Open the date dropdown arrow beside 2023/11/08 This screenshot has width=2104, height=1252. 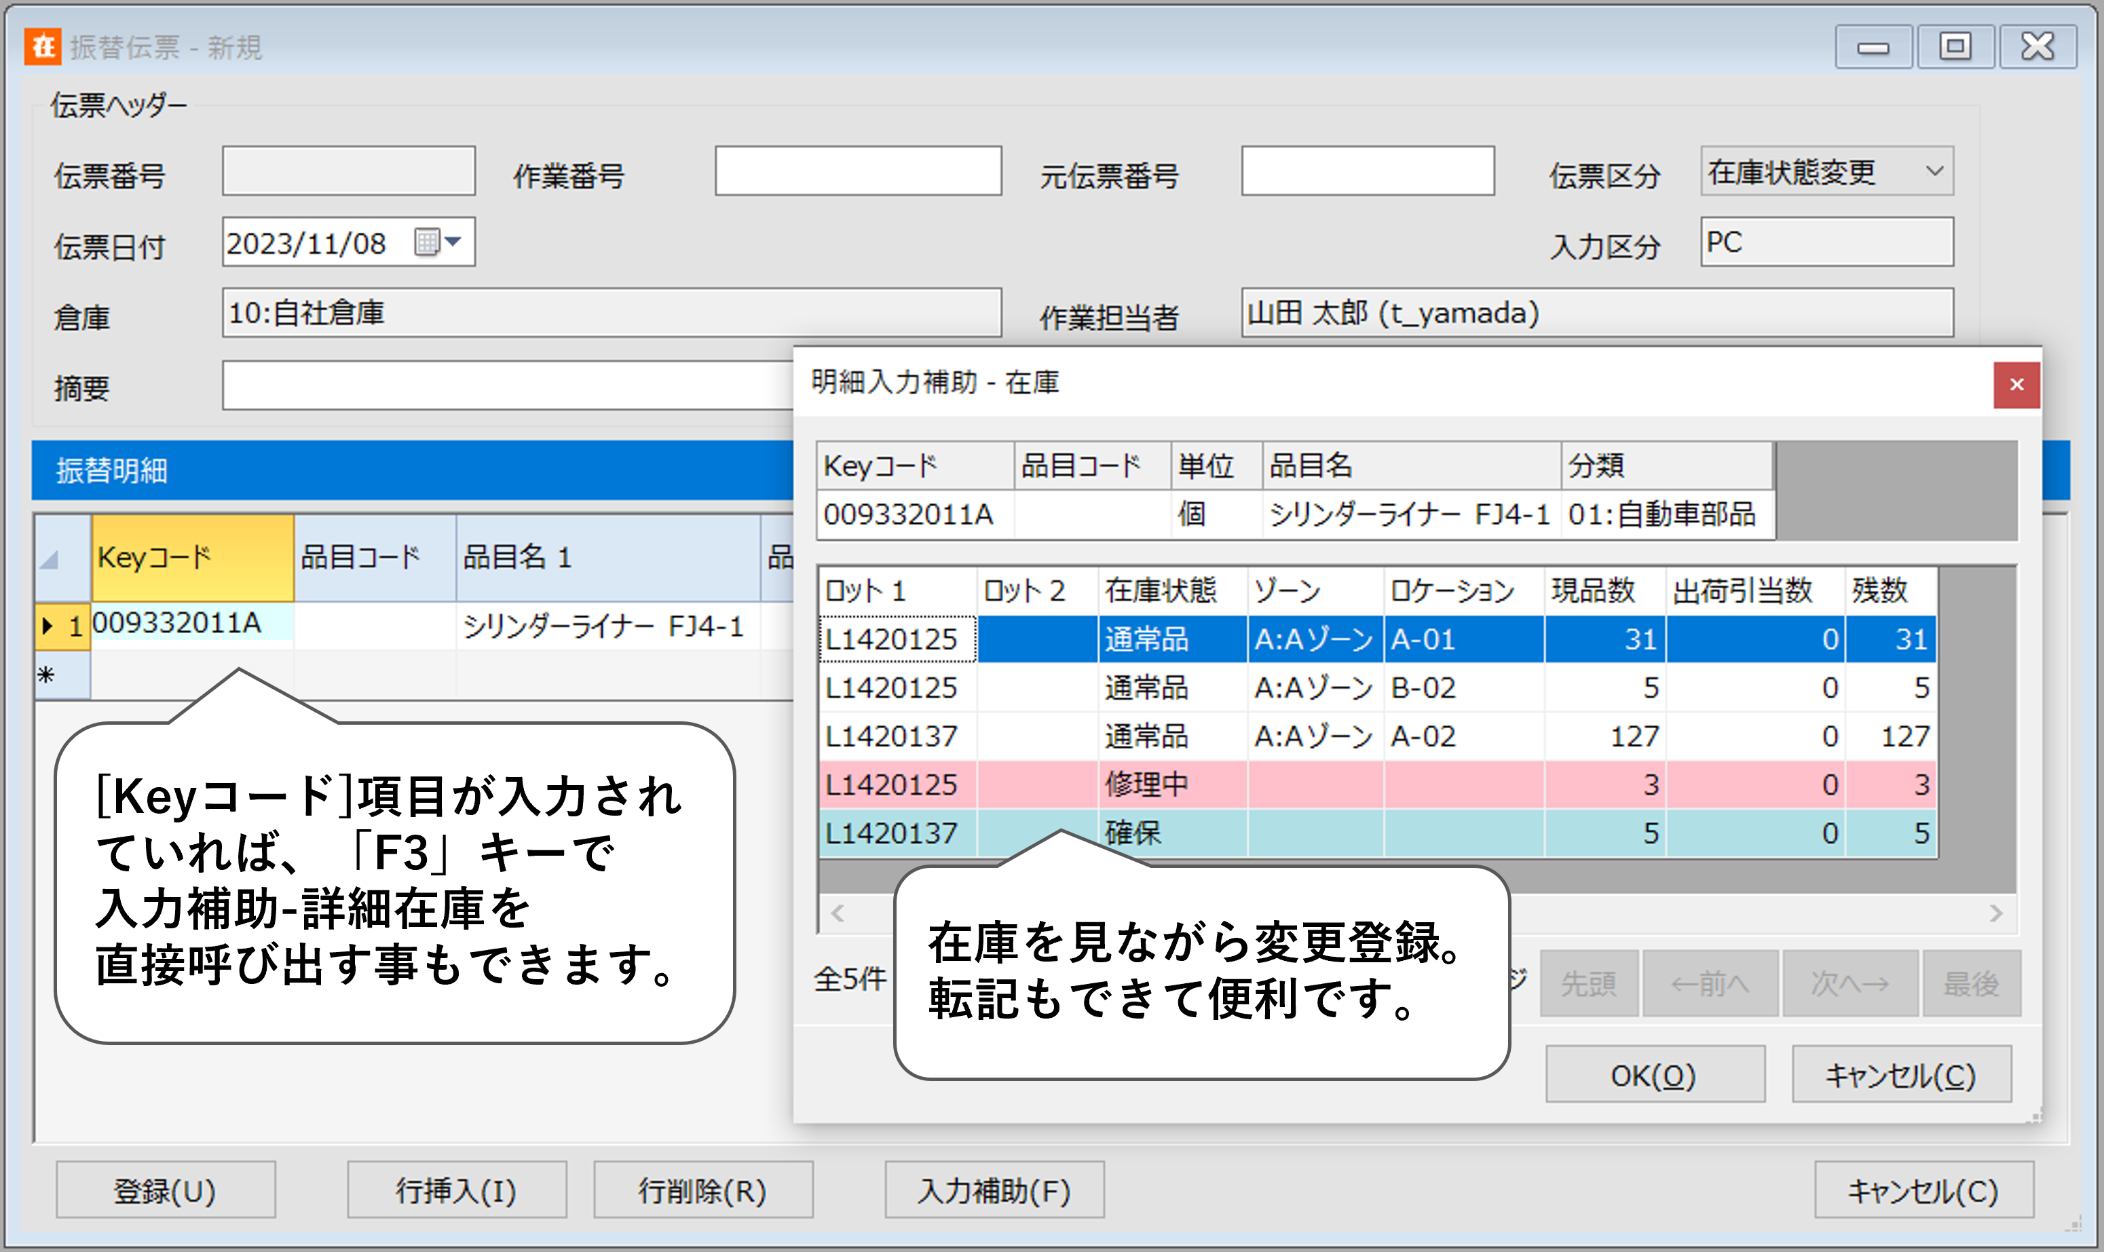pyautogui.click(x=454, y=242)
